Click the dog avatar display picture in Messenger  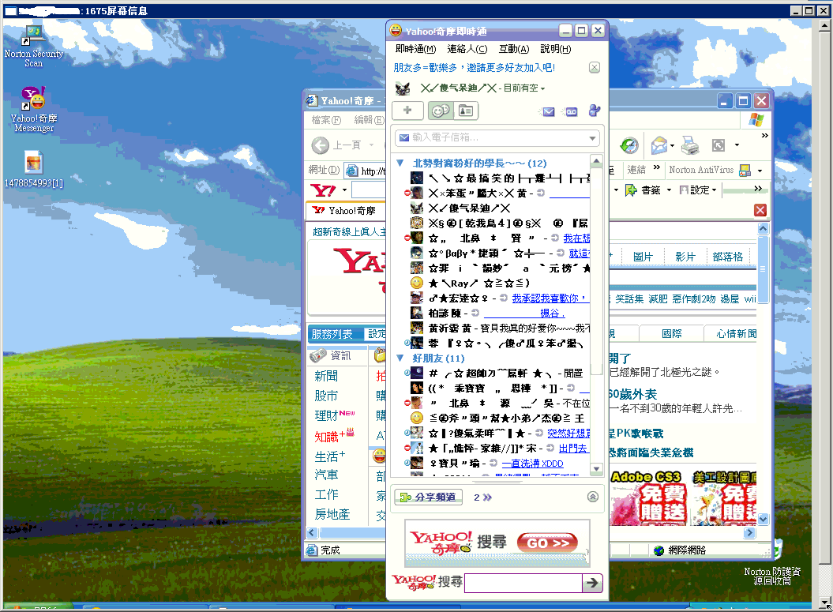pos(403,88)
